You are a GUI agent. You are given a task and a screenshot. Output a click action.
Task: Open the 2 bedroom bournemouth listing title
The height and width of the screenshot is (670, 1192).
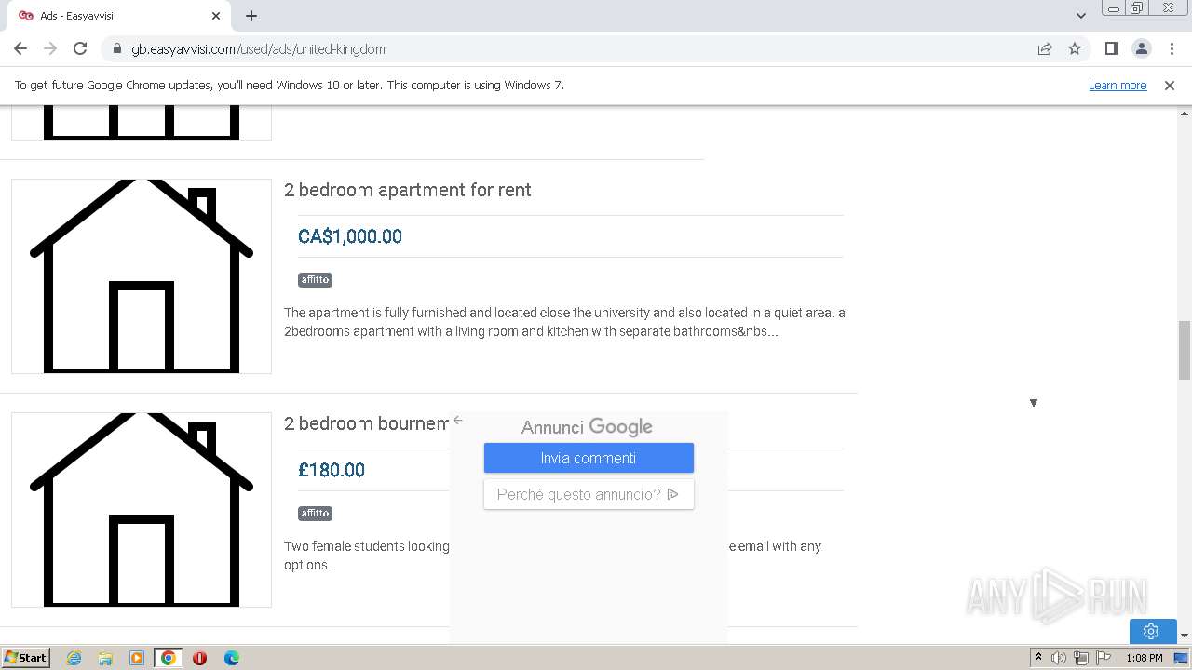366,423
